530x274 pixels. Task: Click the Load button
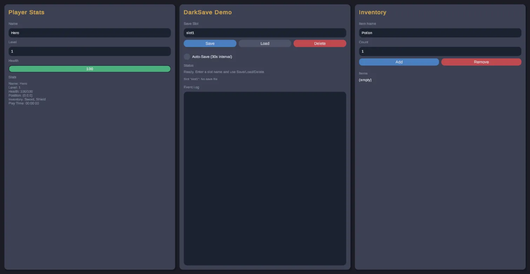click(x=265, y=43)
